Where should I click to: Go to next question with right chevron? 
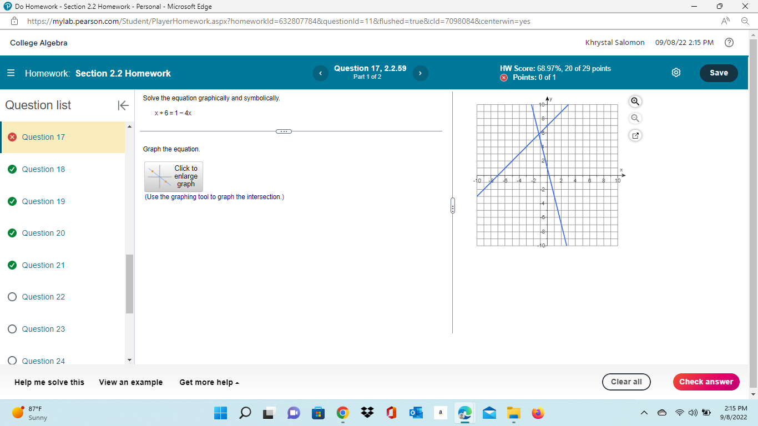coord(420,73)
